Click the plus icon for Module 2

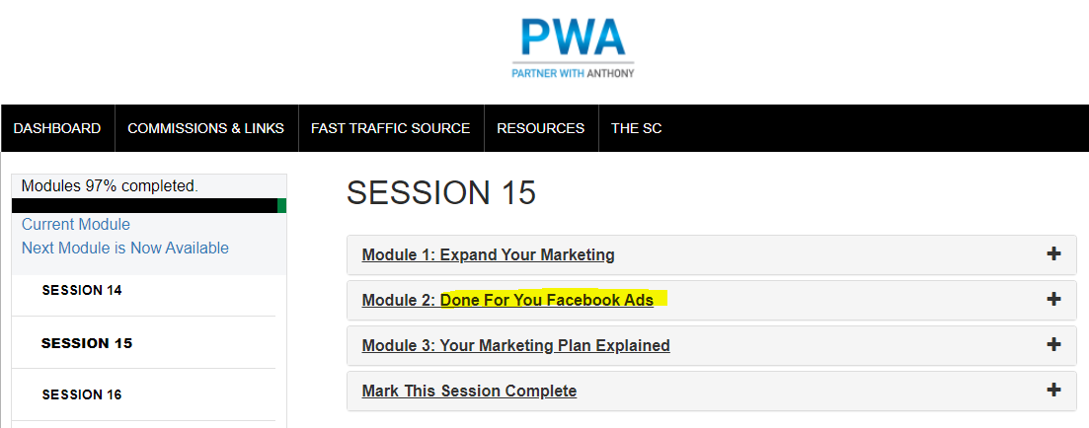click(1053, 300)
